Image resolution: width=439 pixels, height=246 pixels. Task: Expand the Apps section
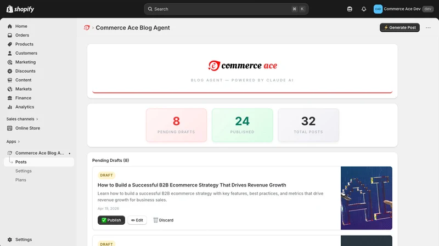[x=13, y=142]
